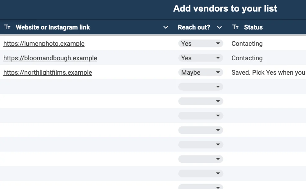
Task: Click the text-type icon beside Status header
Action: (235, 27)
